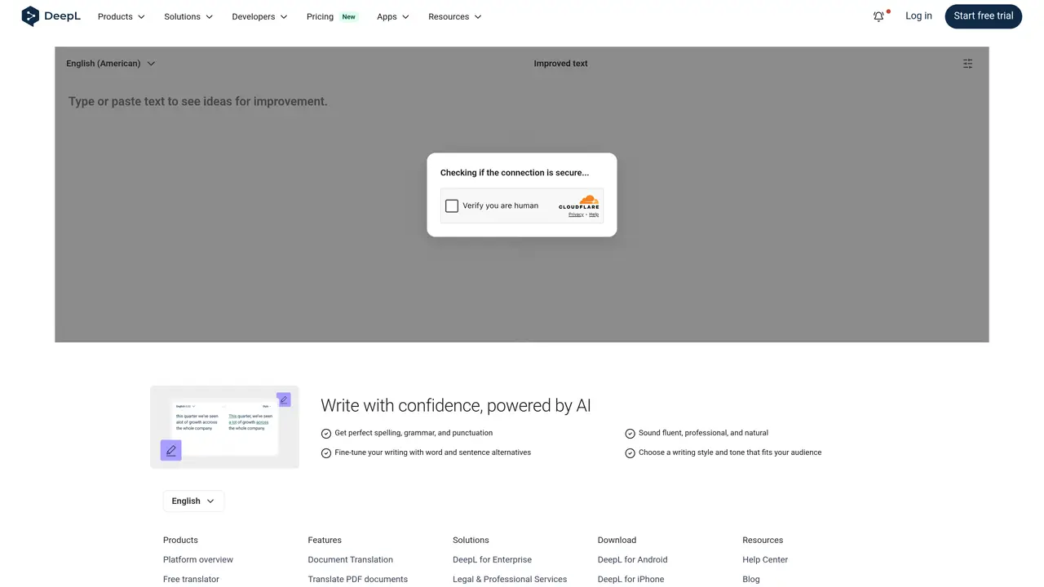Expand the Apps menu

click(393, 16)
